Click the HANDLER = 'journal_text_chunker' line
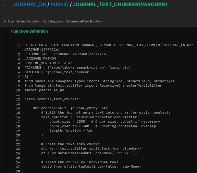This screenshot has height=173, width=197. (58, 72)
